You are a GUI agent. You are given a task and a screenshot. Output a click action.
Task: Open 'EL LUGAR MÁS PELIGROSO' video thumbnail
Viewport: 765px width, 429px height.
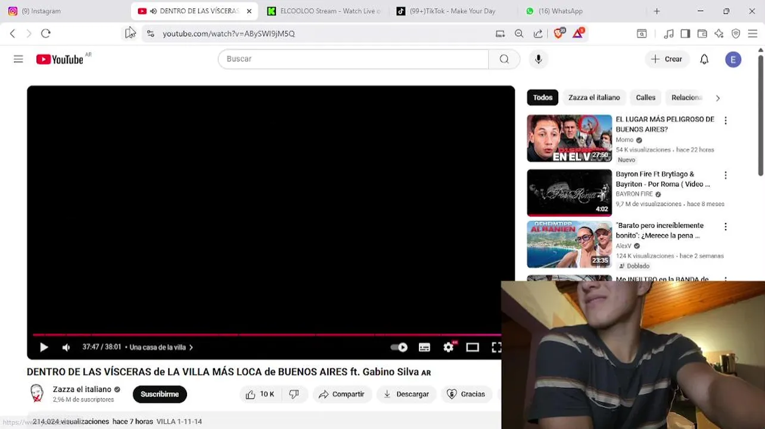[x=570, y=138]
